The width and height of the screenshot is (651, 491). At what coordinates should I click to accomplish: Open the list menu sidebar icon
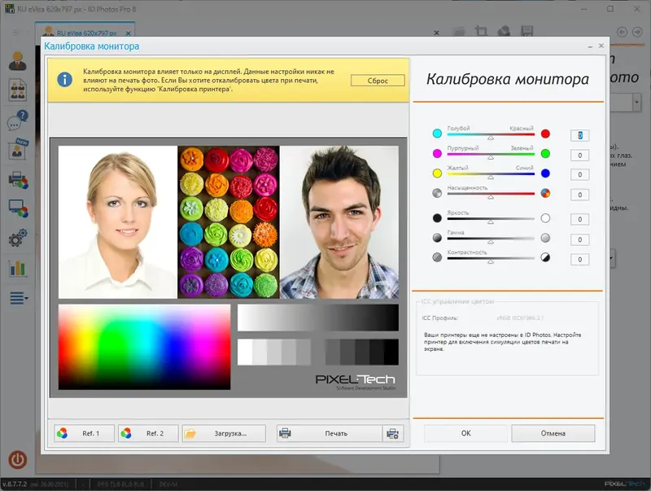18,298
